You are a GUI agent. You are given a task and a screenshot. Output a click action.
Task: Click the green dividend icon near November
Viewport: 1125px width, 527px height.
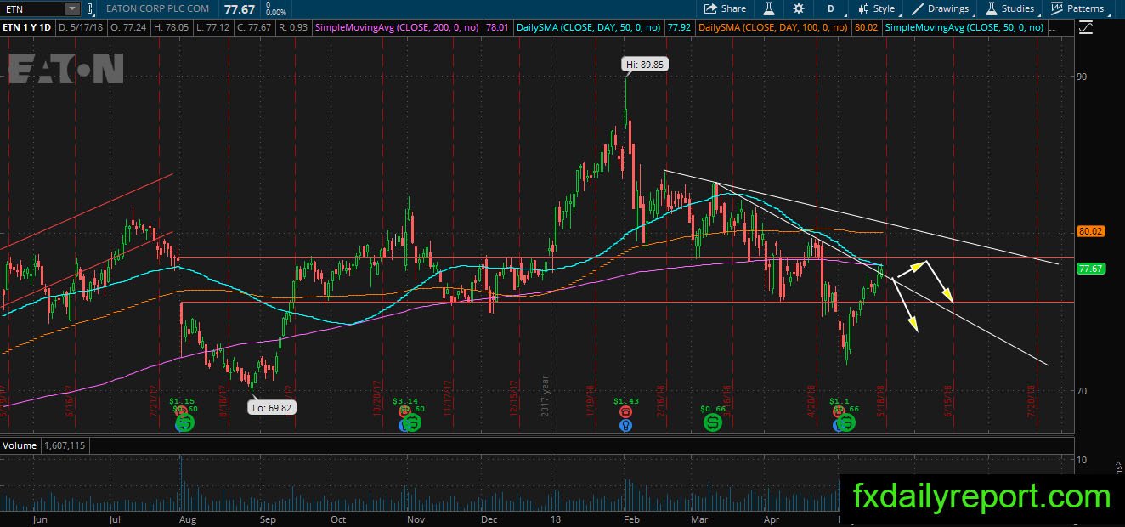[412, 422]
